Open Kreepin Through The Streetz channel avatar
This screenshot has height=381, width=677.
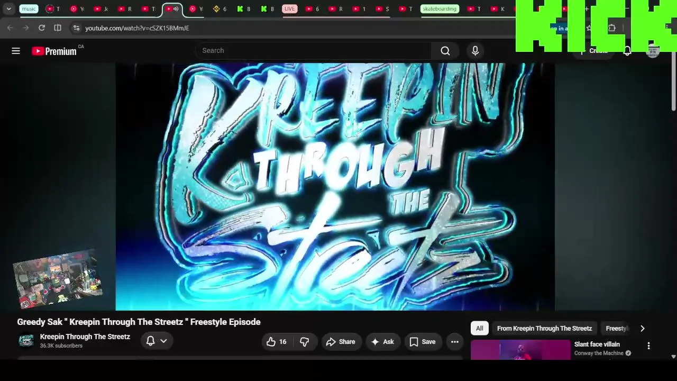point(26,341)
